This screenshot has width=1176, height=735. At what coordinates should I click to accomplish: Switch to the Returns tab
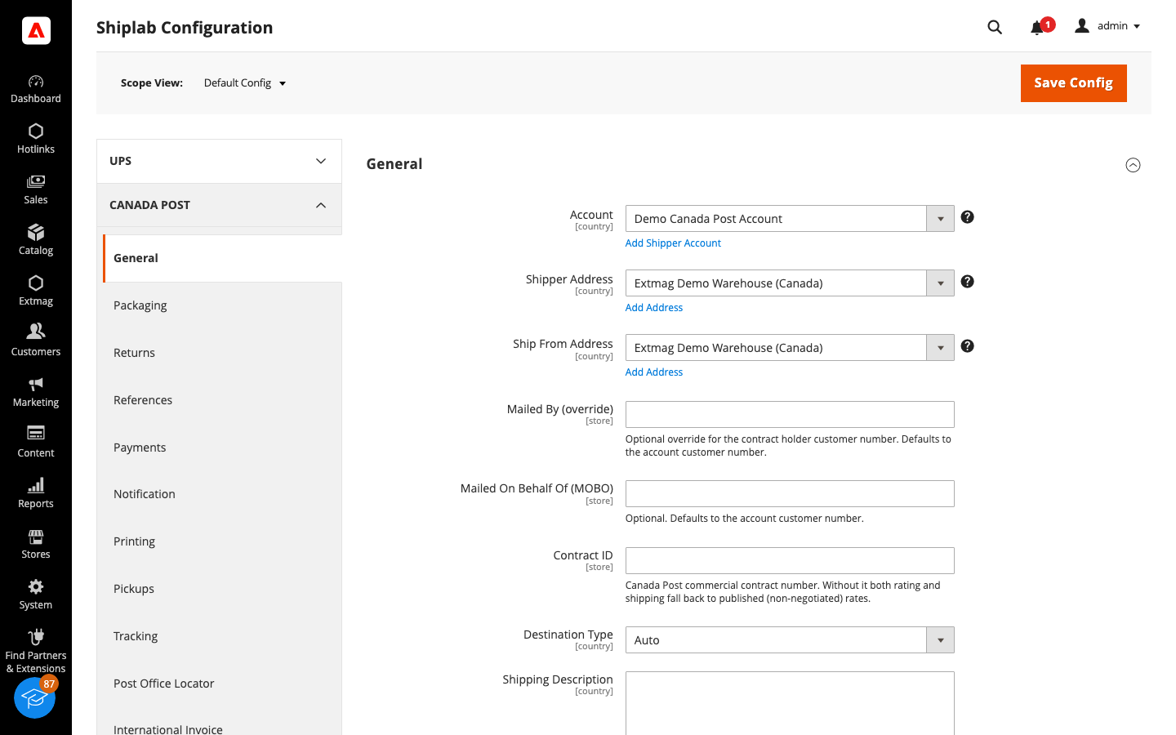click(222, 353)
